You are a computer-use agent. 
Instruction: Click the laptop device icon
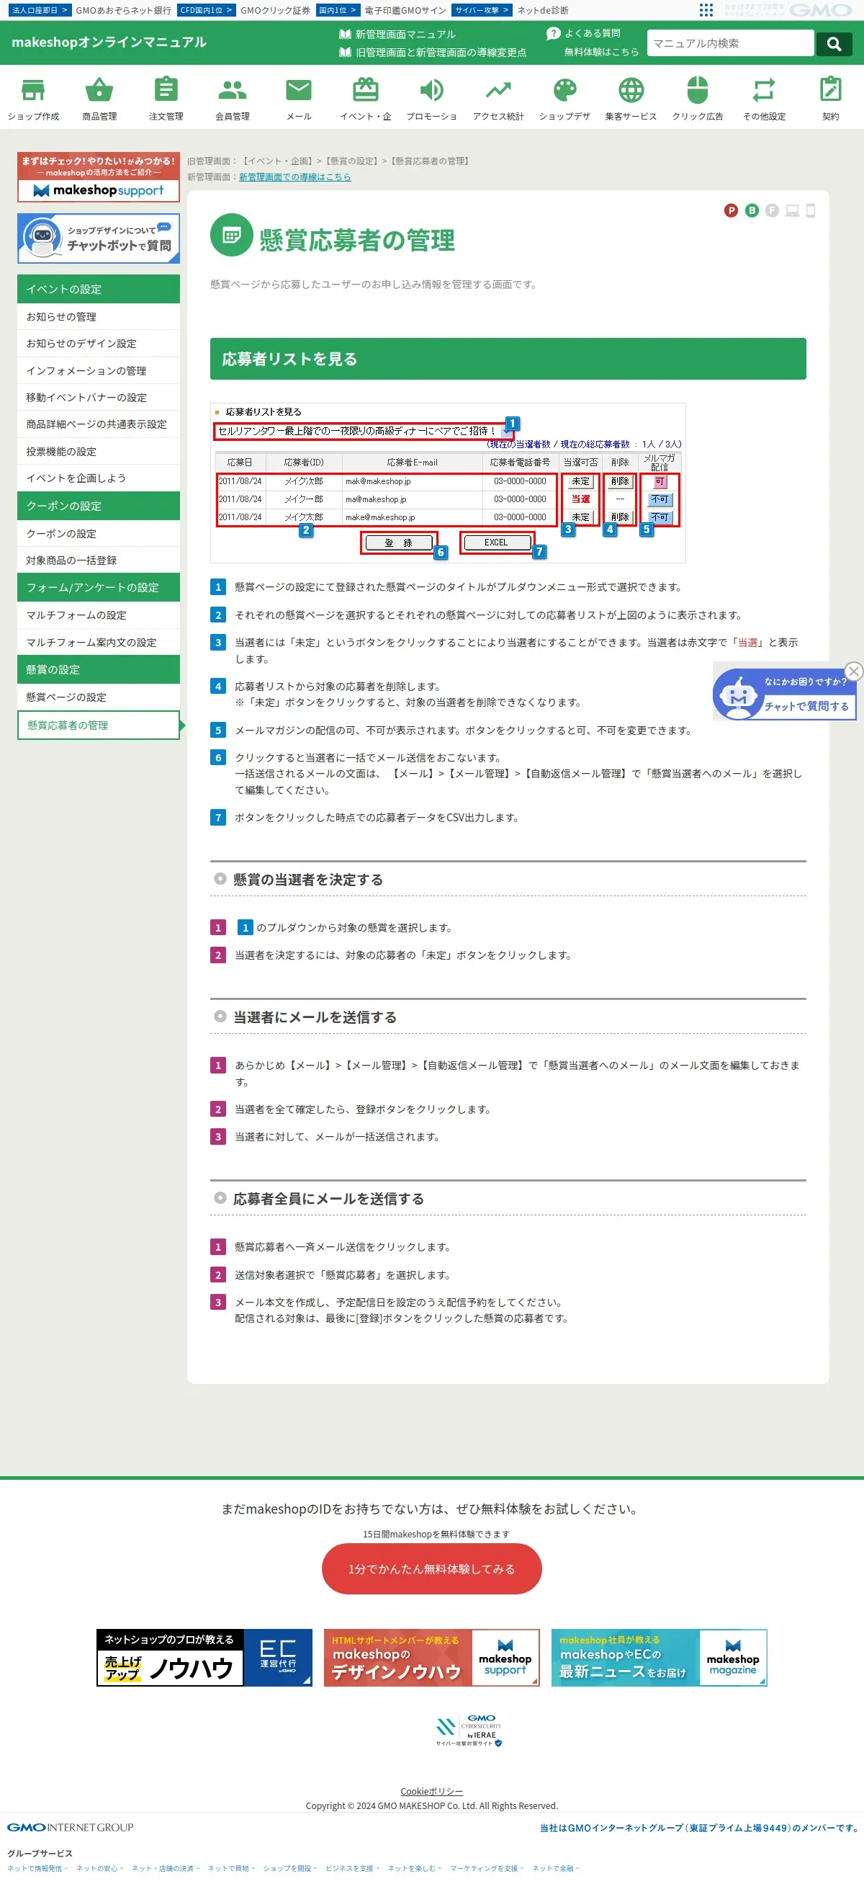pyautogui.click(x=793, y=211)
